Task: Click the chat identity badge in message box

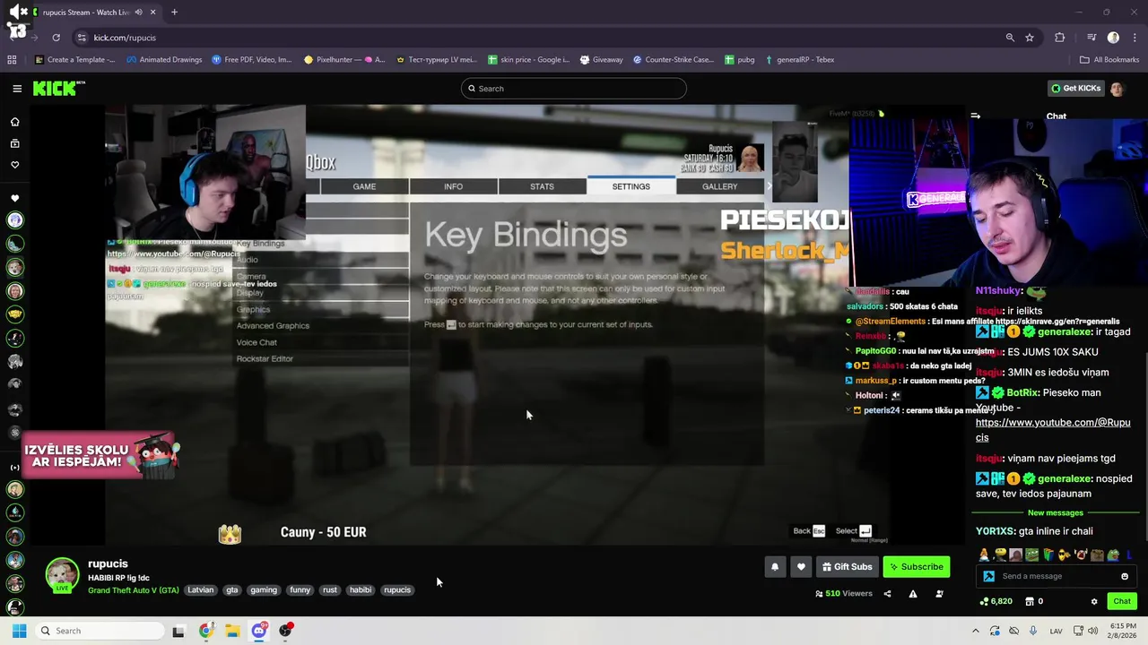Action: [x=988, y=576]
